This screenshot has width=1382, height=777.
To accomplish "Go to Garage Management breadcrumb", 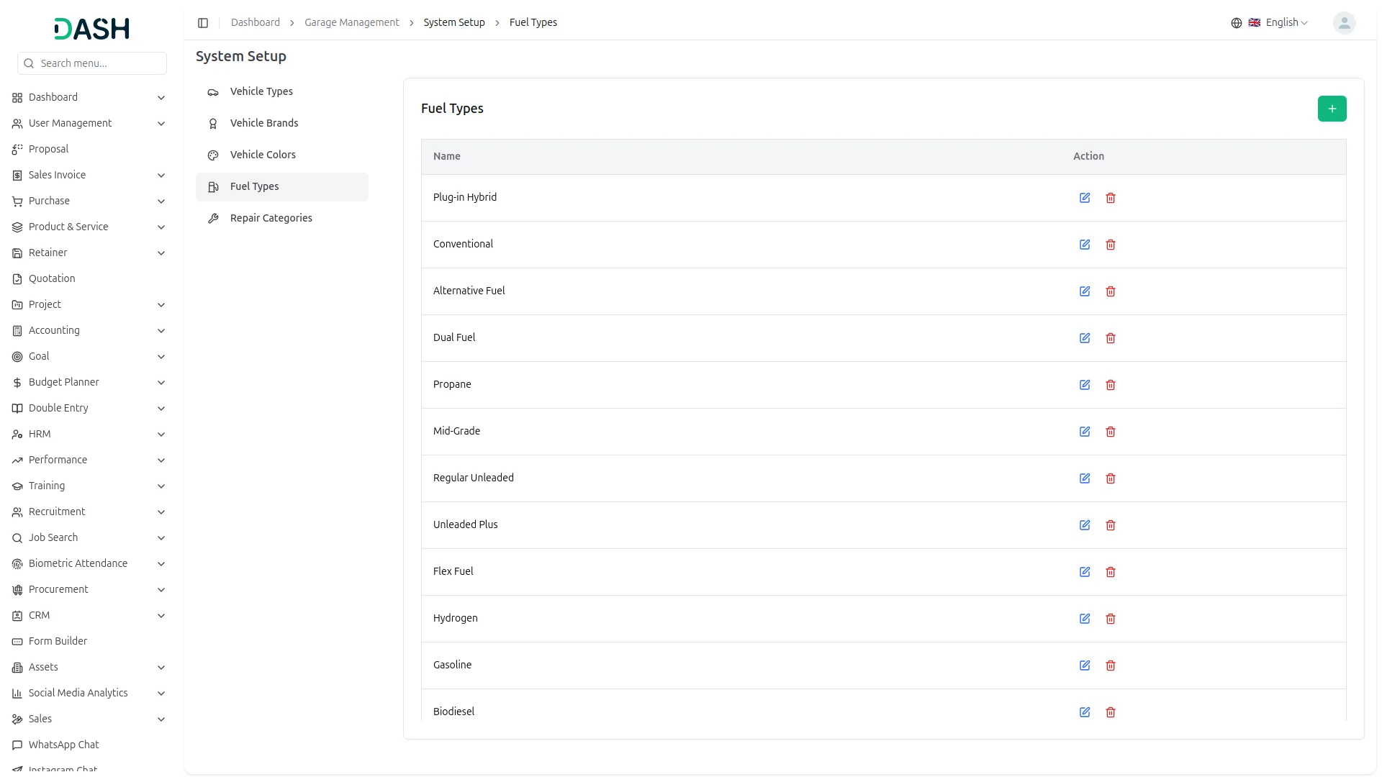I will [x=351, y=23].
